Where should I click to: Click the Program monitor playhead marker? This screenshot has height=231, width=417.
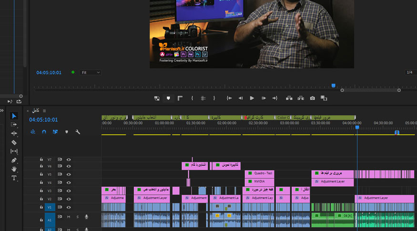[x=333, y=86]
